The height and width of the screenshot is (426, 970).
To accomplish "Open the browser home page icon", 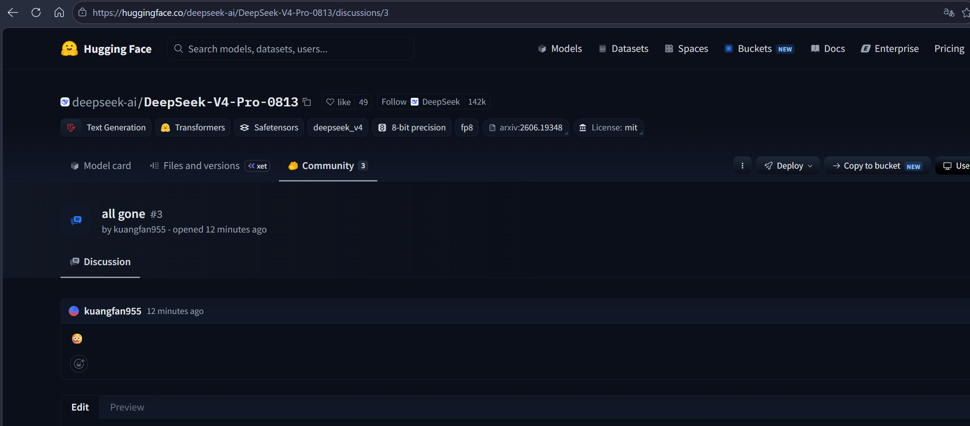I will point(59,12).
